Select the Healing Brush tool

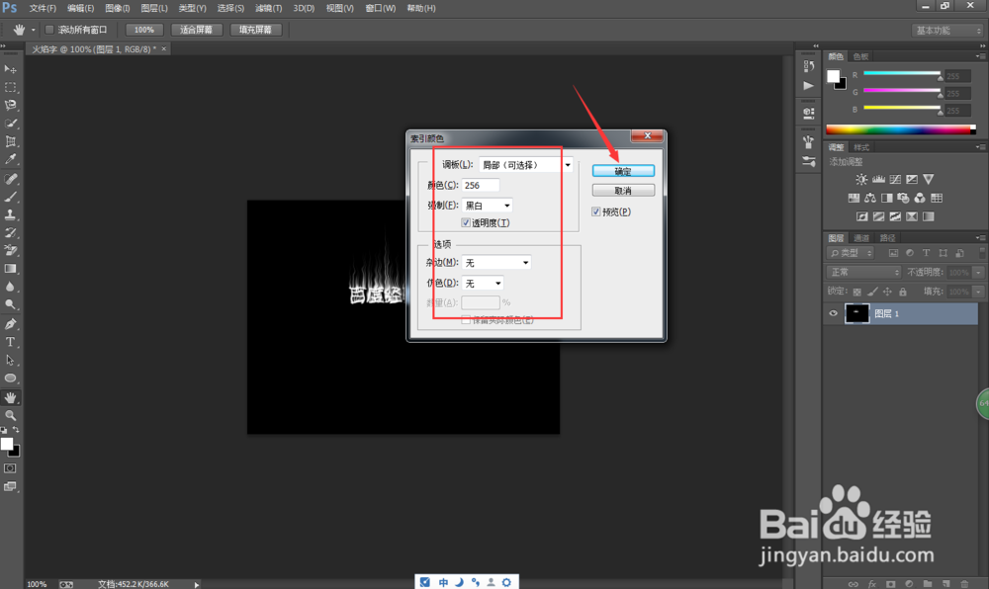pyautogui.click(x=11, y=179)
